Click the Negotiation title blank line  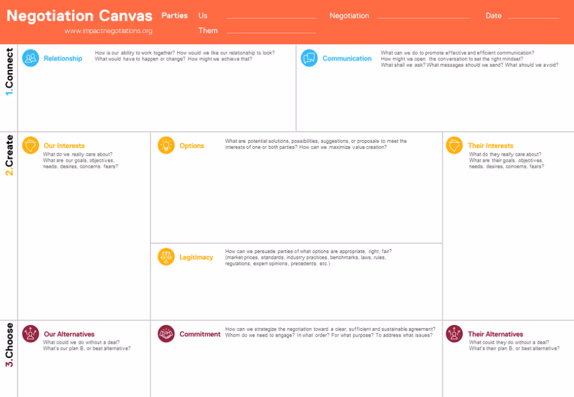423,16
